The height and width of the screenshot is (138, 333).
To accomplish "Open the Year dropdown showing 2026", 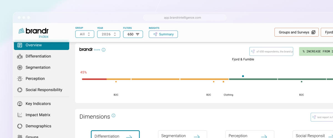I will [x=109, y=34].
